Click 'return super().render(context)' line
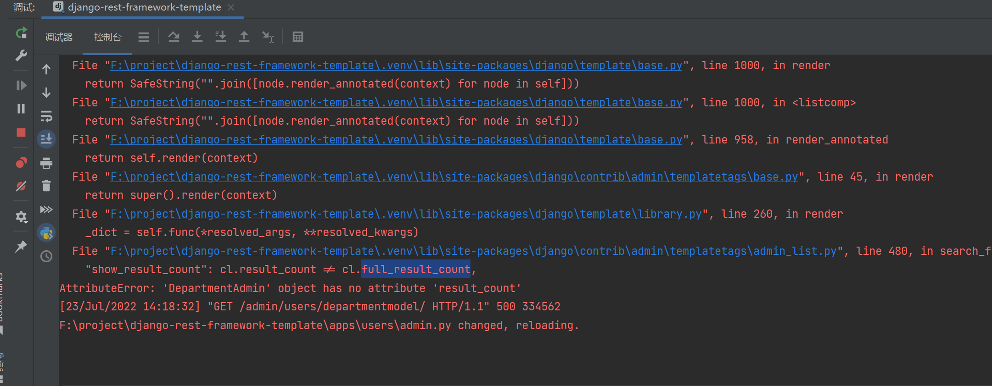This screenshot has width=992, height=386. pyautogui.click(x=181, y=195)
